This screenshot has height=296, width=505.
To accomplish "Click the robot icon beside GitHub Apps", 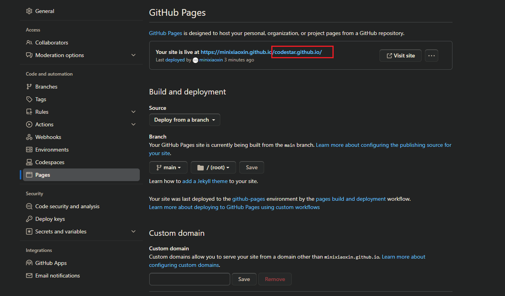I will pyautogui.click(x=29, y=263).
